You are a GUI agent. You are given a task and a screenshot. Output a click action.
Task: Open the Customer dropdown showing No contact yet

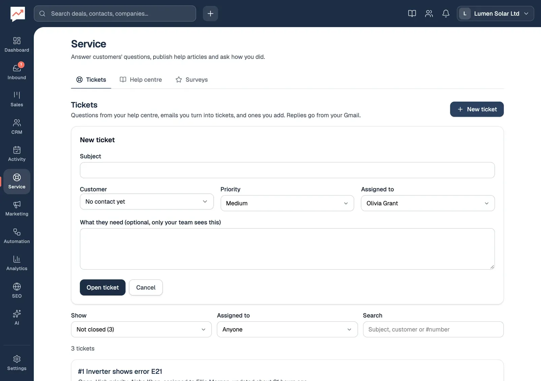click(x=147, y=202)
